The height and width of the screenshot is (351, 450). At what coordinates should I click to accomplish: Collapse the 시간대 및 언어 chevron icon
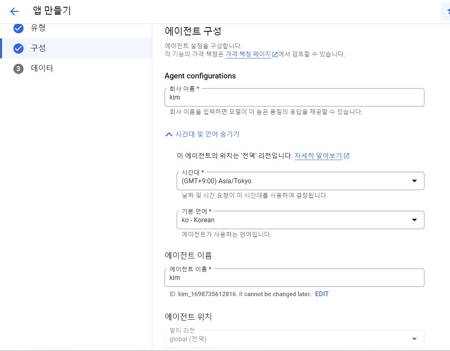tap(169, 134)
